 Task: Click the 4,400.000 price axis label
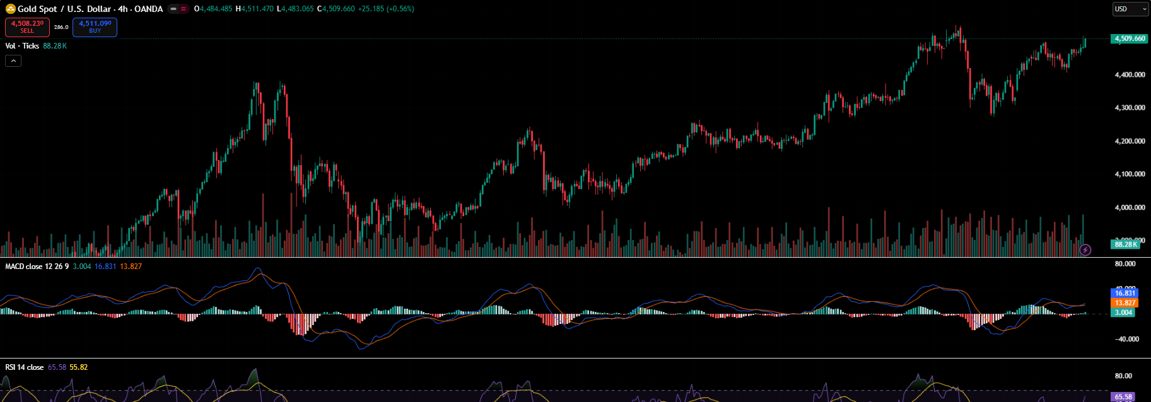click(1130, 74)
